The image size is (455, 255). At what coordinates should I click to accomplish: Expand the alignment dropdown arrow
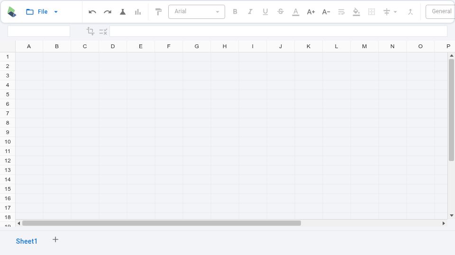tap(395, 12)
